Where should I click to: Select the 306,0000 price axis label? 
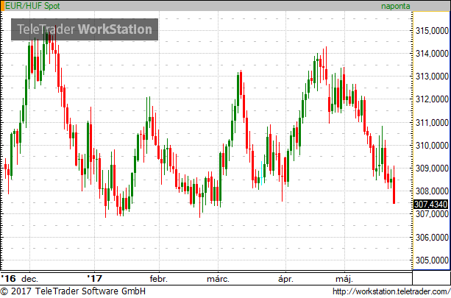[x=432, y=238]
